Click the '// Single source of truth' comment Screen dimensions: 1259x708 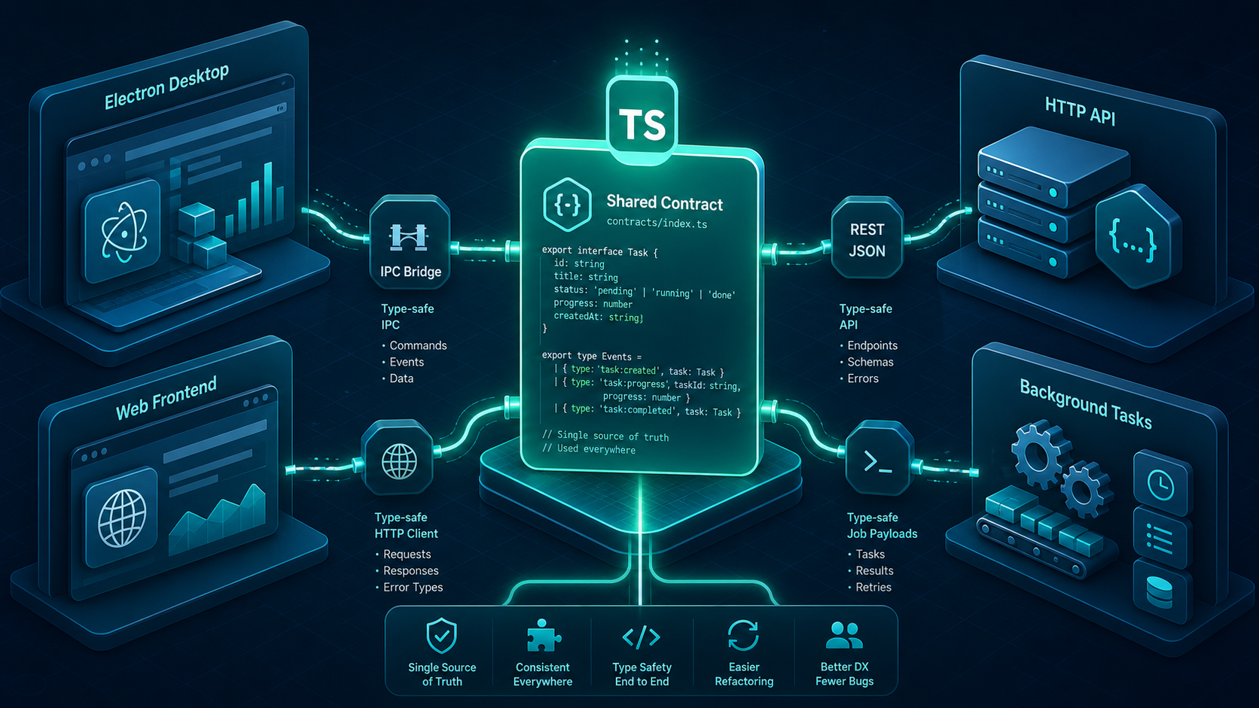(605, 436)
